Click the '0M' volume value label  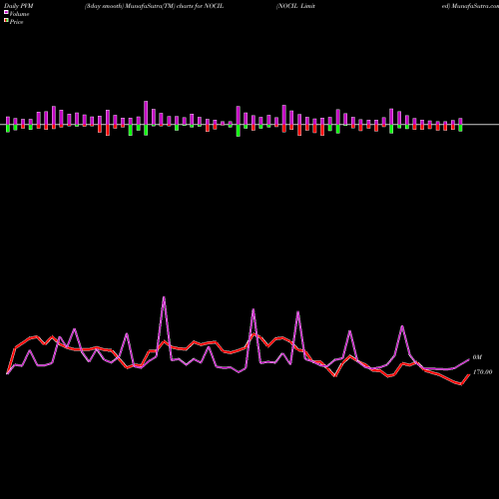click(x=477, y=357)
